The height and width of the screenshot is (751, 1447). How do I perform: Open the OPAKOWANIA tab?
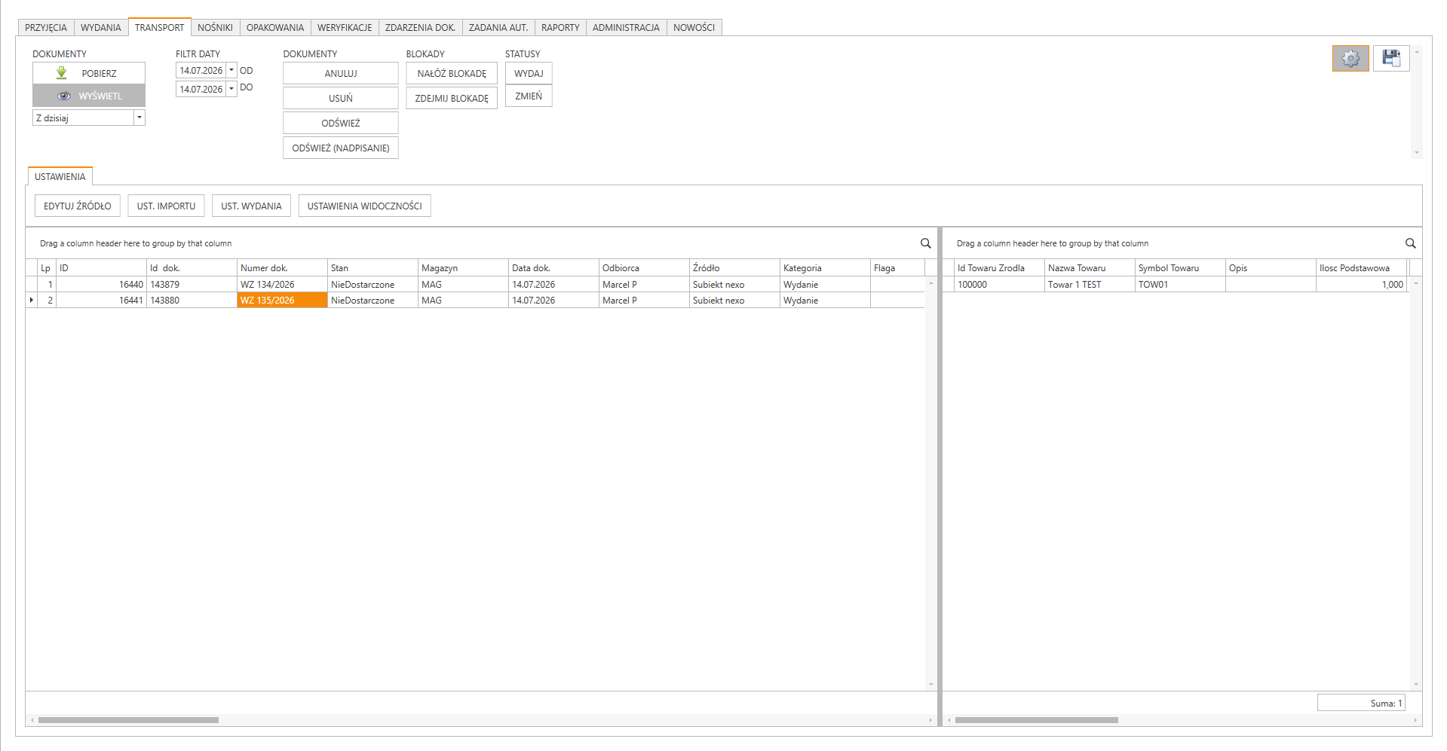275,27
